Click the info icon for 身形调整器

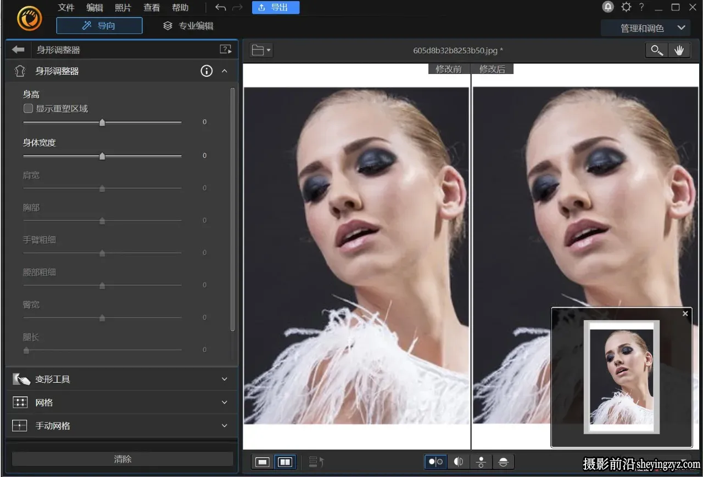[x=207, y=71]
